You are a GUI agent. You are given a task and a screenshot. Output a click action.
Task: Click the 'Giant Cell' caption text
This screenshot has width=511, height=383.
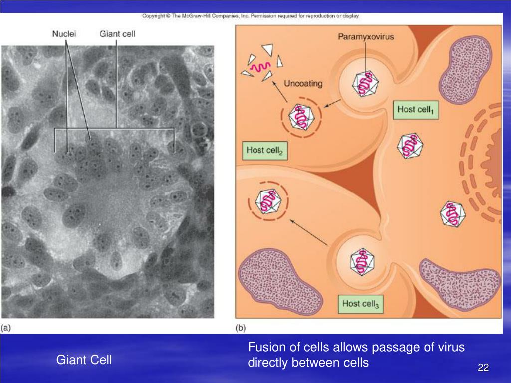point(84,360)
